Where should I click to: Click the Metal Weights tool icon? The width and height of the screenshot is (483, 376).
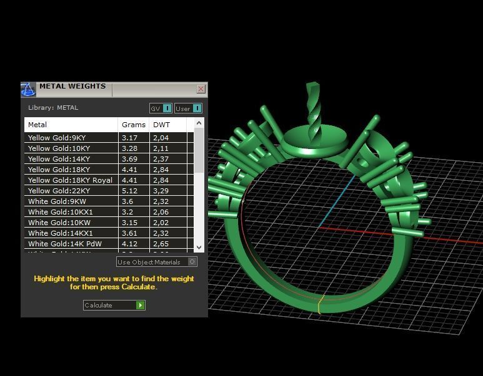(x=28, y=89)
